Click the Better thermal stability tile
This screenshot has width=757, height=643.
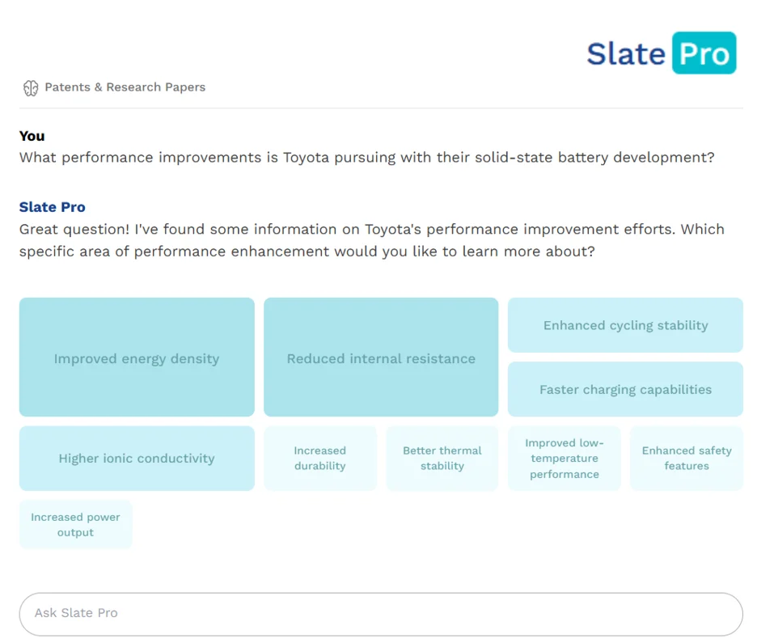pos(442,459)
